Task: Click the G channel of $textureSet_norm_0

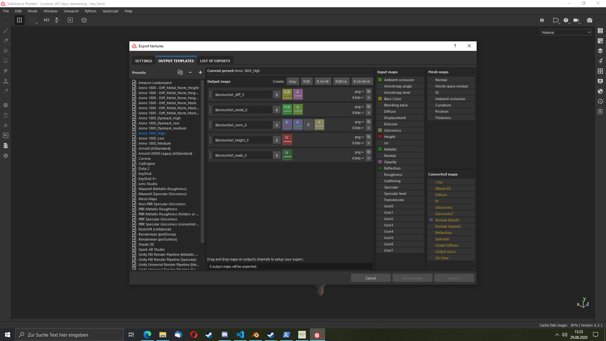Action: 298,124
